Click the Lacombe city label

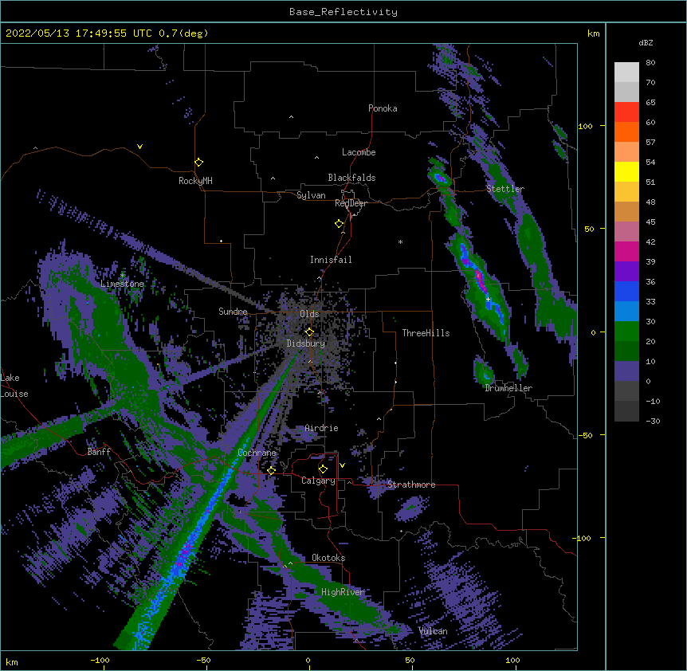tap(359, 152)
